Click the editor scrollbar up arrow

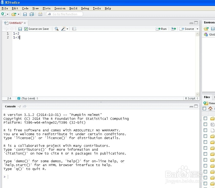click(x=197, y=34)
